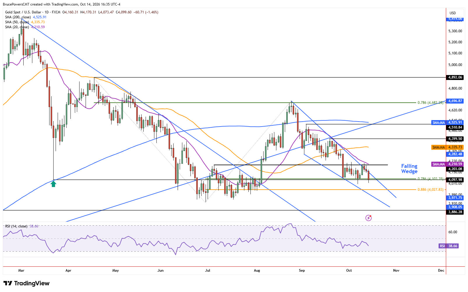
Task: Click the blue 4,282.48 price label
Action: 455,154
